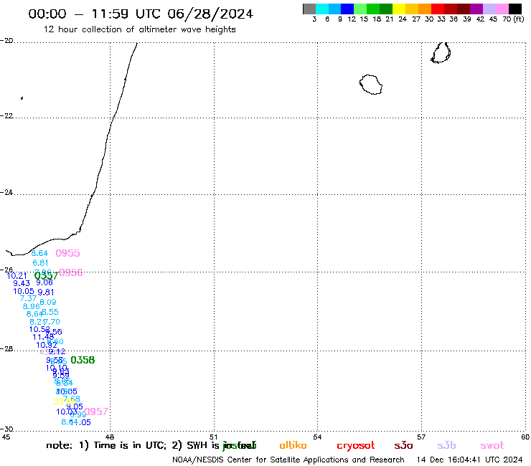Click the wave height value '8.96'
The image size is (531, 466).
pyautogui.click(x=31, y=306)
